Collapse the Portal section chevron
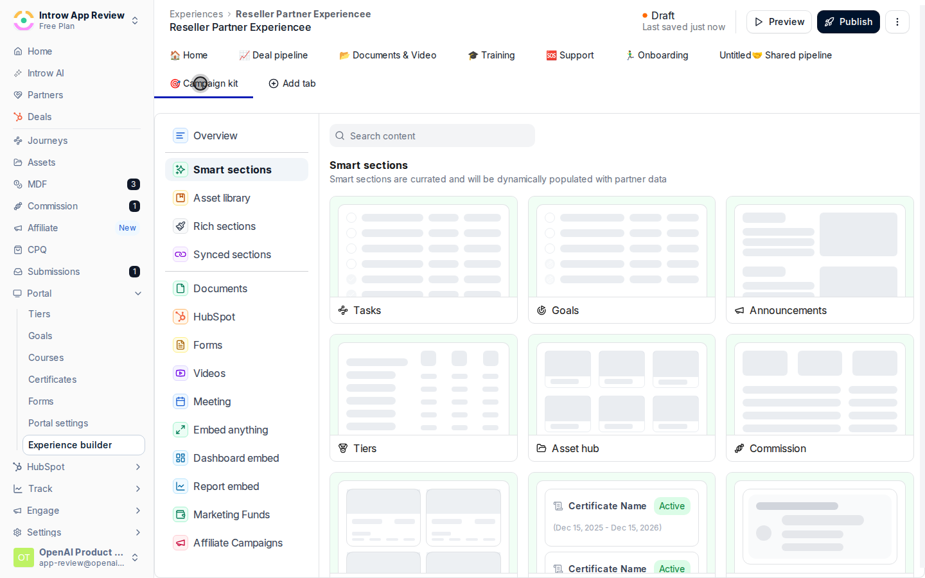The width and height of the screenshot is (925, 578). pos(138,293)
